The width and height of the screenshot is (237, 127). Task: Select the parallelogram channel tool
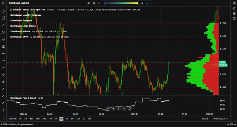click(x=3, y=32)
